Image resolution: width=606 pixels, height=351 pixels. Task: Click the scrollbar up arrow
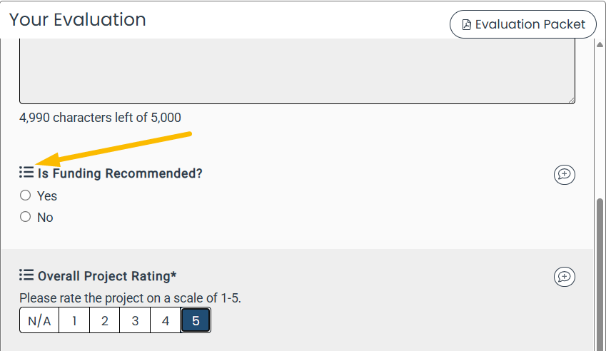(600, 44)
